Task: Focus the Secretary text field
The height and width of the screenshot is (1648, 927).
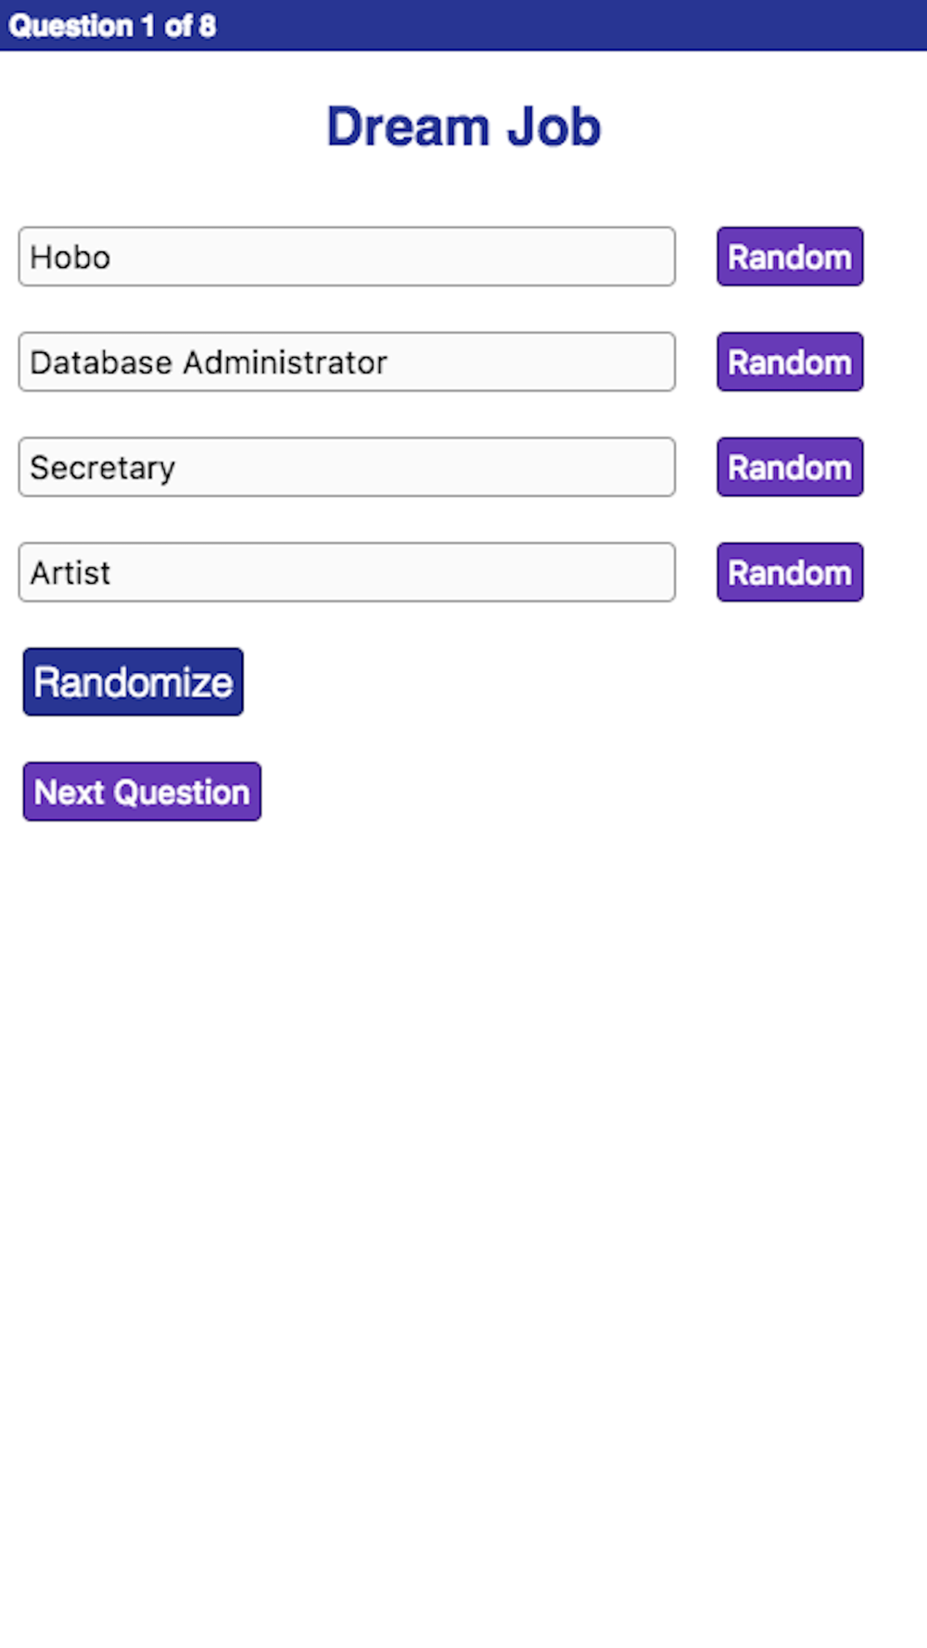Action: 347,467
